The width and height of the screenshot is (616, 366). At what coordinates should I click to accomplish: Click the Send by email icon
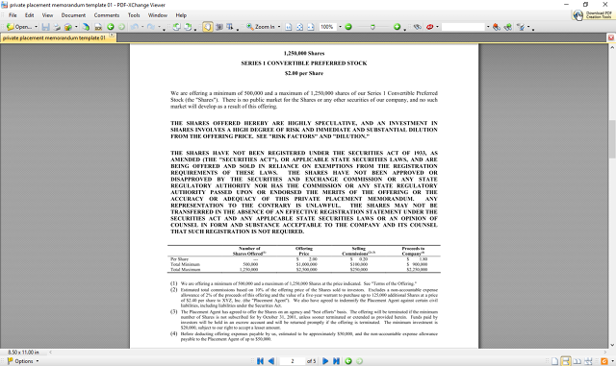(68, 27)
